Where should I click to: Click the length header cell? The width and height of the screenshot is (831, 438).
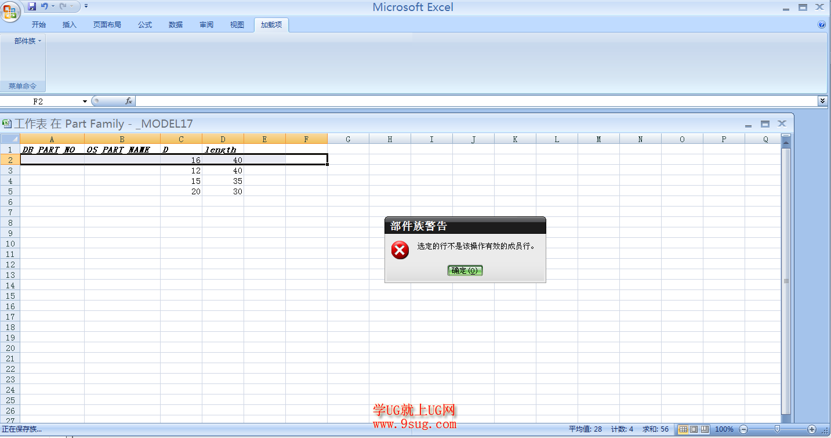click(x=223, y=150)
